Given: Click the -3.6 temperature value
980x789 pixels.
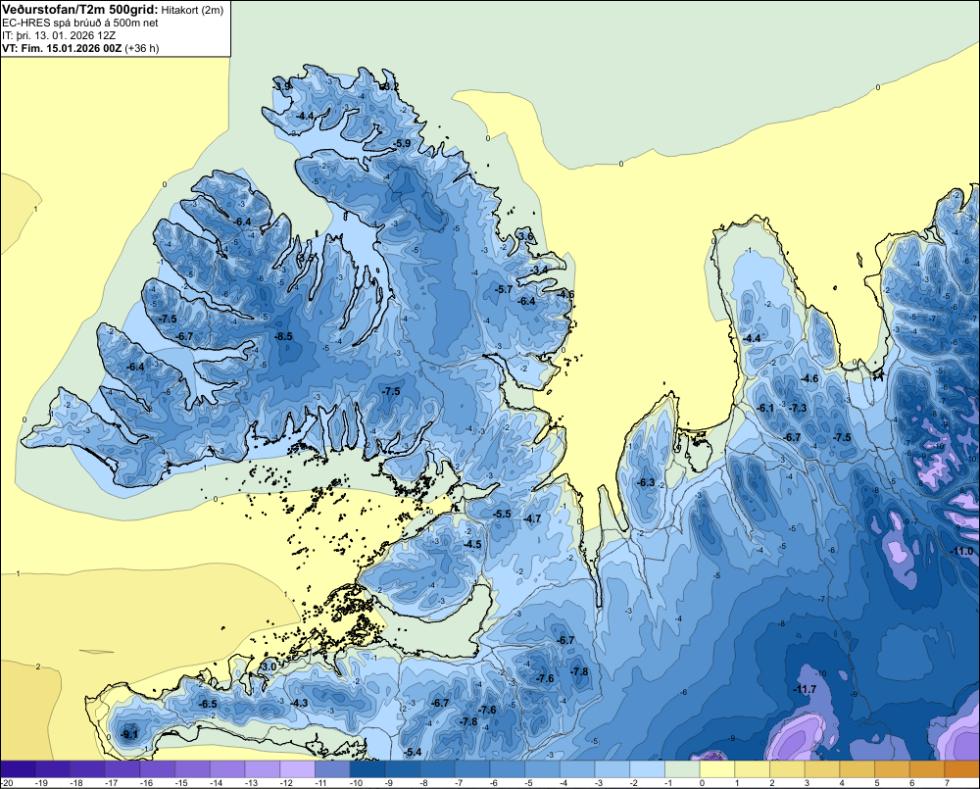Looking at the screenshot, I should click(525, 235).
